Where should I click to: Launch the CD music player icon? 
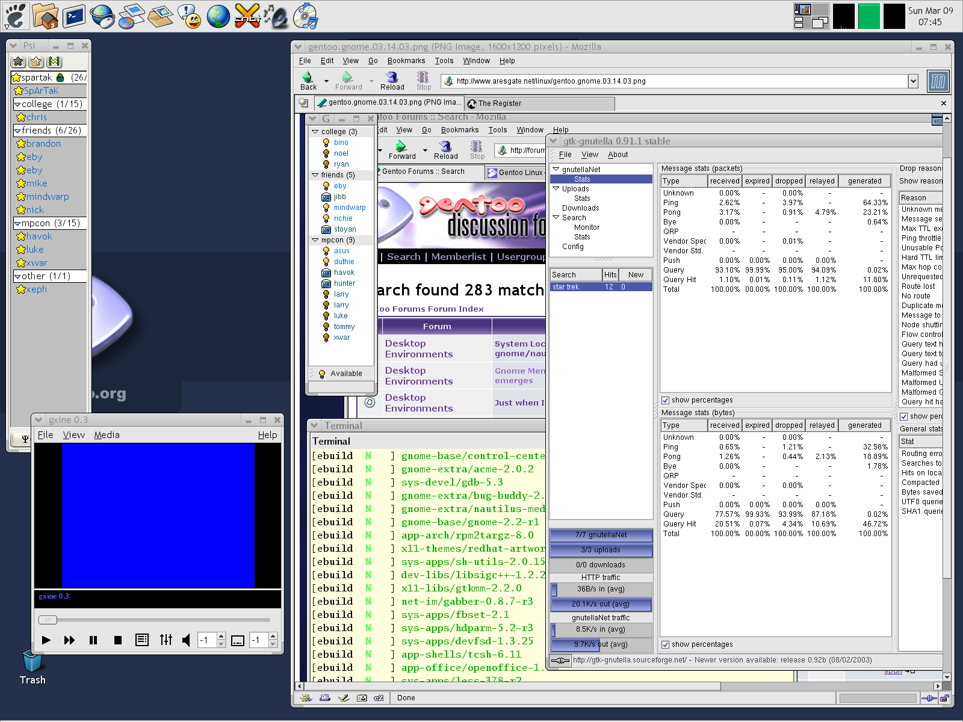[305, 16]
